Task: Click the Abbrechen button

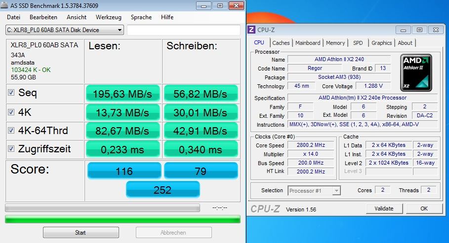Action: tap(173, 233)
